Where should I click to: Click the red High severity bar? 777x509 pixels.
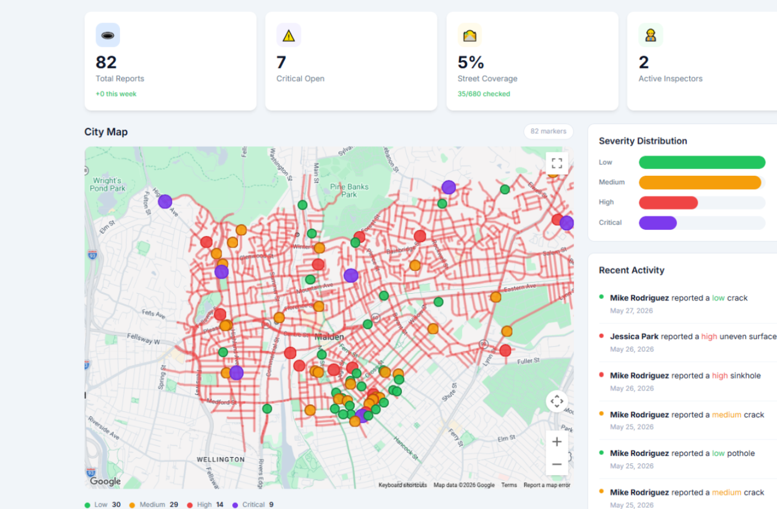coord(668,202)
